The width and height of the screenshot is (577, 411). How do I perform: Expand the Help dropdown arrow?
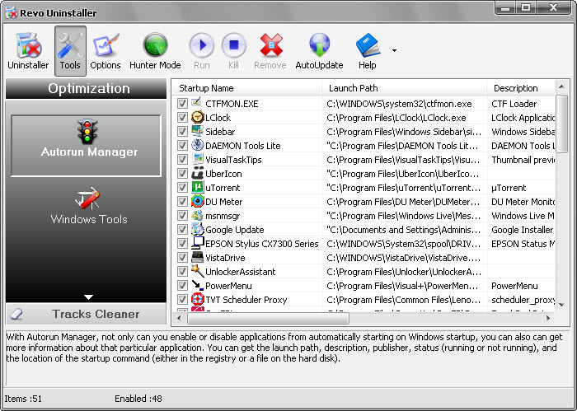click(394, 50)
